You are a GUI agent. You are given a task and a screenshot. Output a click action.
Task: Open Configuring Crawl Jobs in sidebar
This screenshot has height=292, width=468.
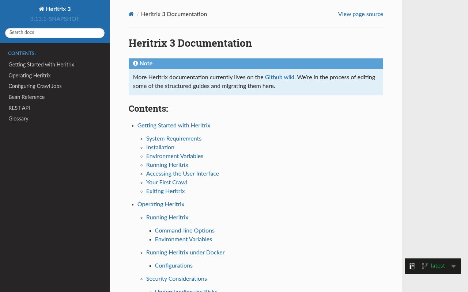click(35, 87)
